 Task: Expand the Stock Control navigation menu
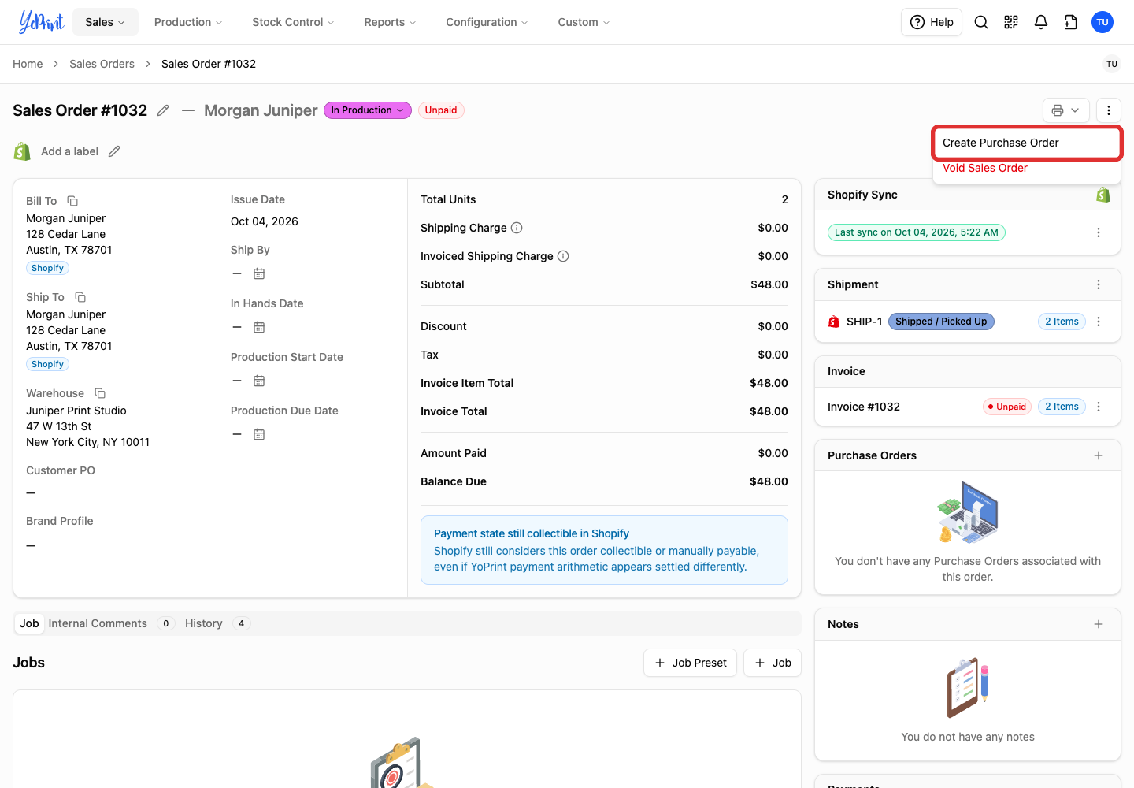[293, 22]
